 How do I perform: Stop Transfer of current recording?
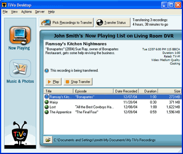[78, 82]
